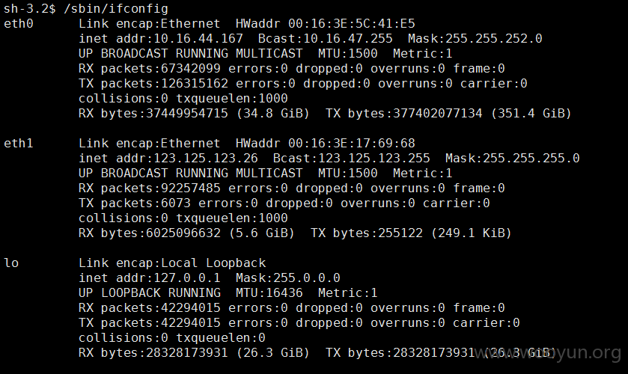The height and width of the screenshot is (374, 628).
Task: Click eth1 inet addr 123.125.123.26
Action: point(168,158)
